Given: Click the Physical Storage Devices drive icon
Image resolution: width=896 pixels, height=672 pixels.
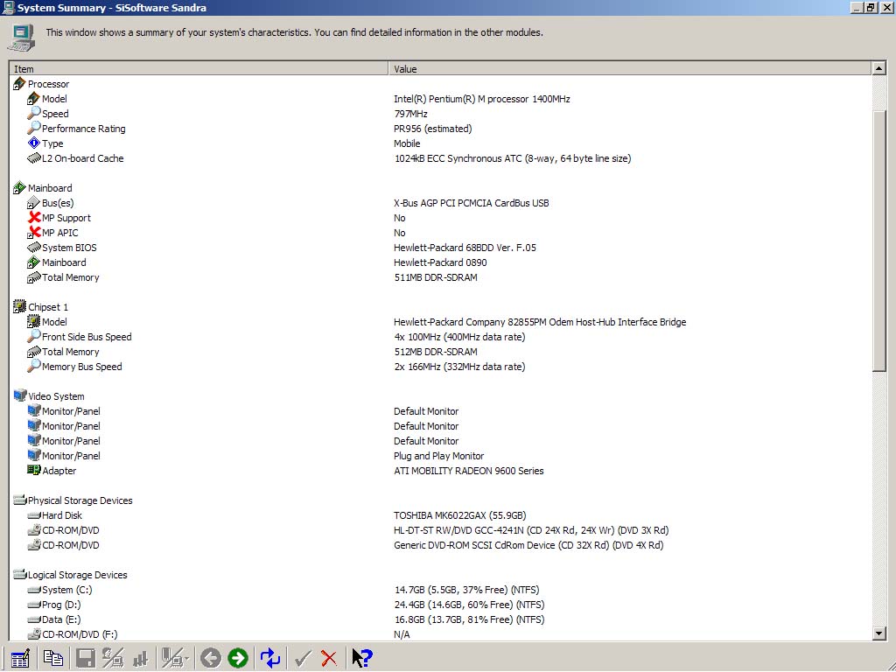Looking at the screenshot, I should pyautogui.click(x=19, y=500).
